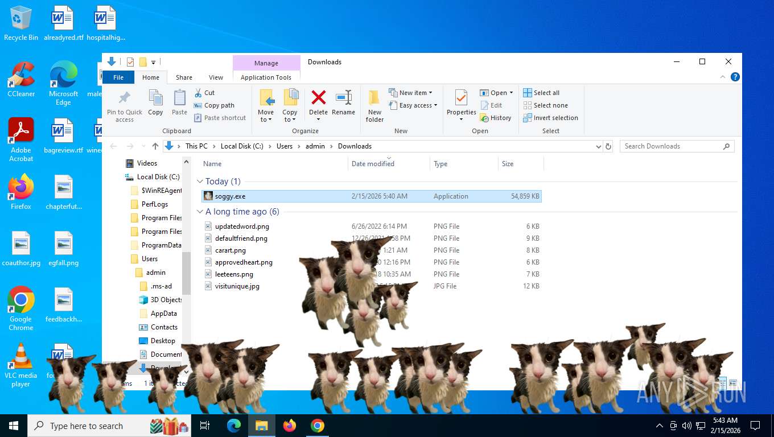The image size is (774, 437).
Task: Click the Local Disk (C:) breadcrumb
Action: tap(242, 146)
